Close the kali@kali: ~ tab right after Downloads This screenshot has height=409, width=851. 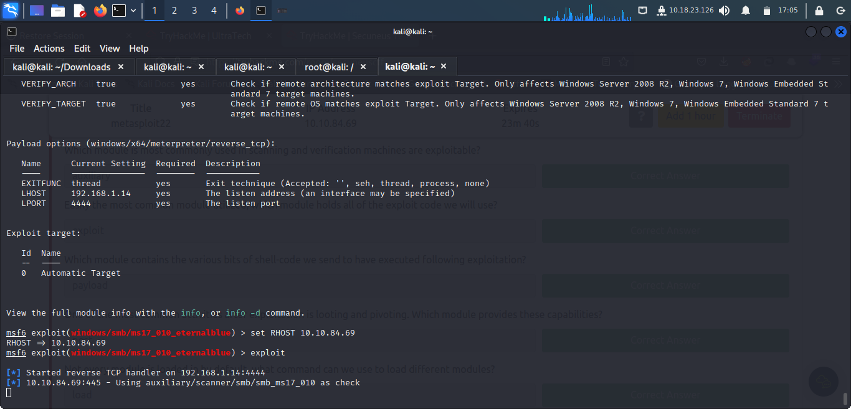point(201,67)
